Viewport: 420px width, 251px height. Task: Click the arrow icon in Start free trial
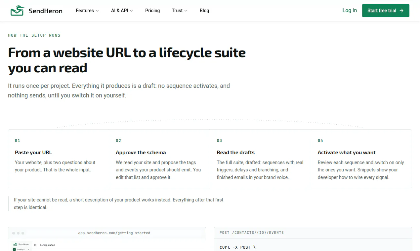tap(401, 11)
